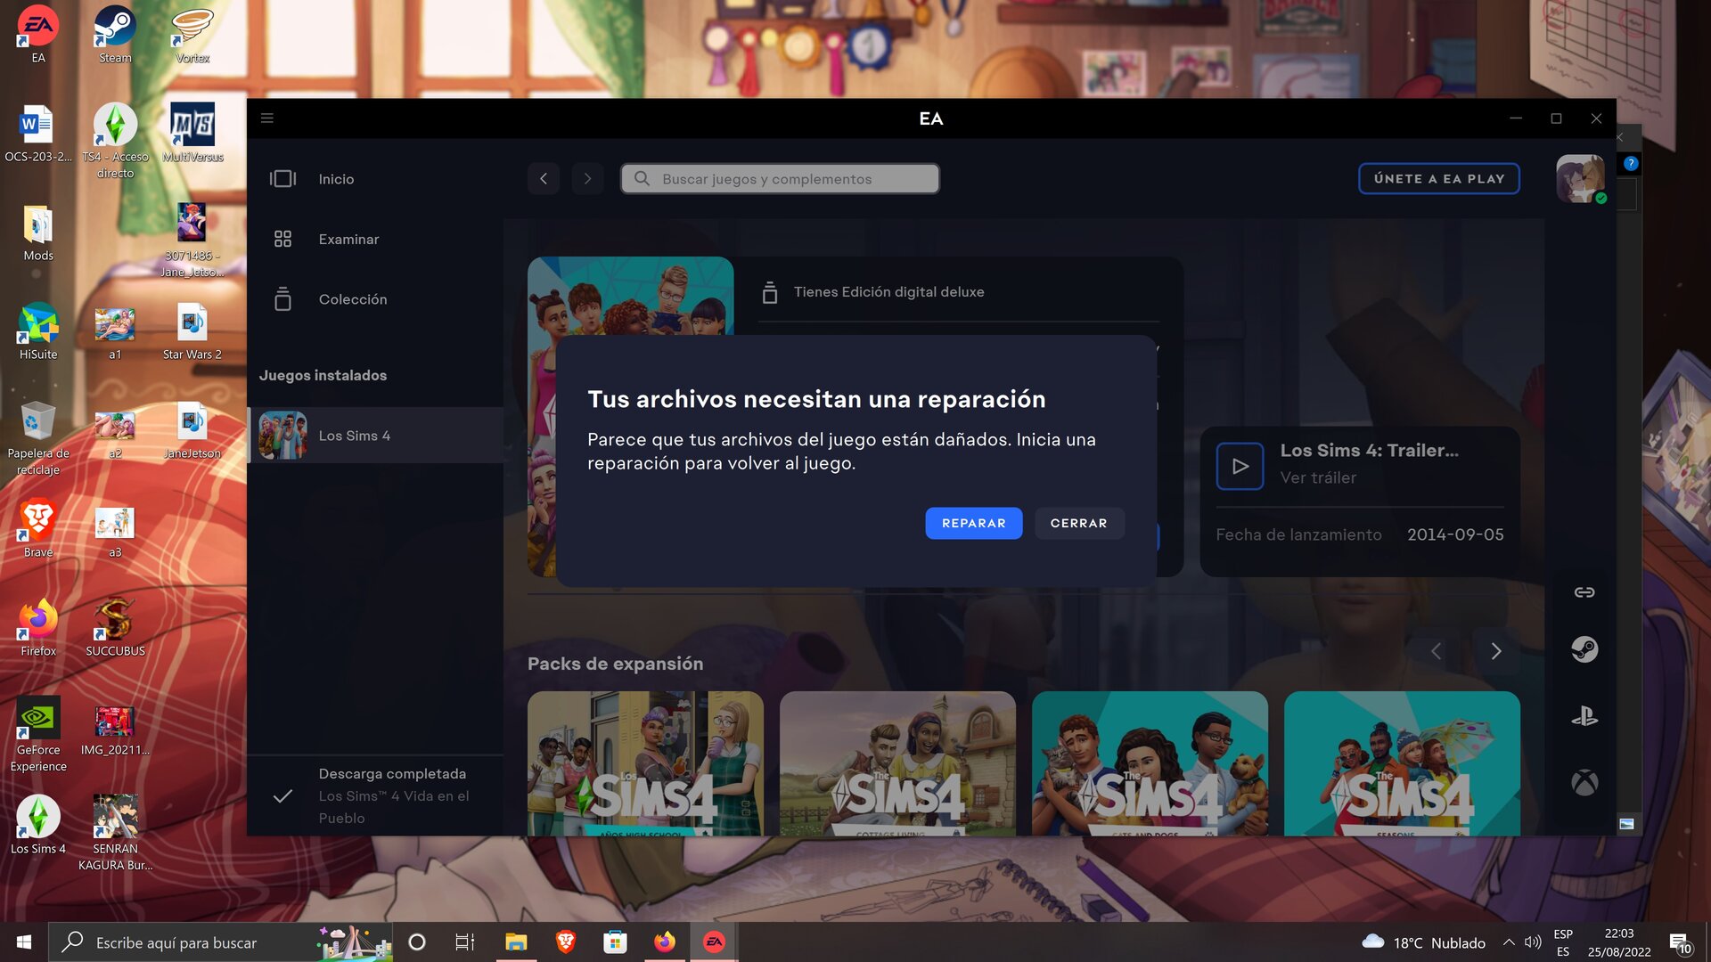Click the Steam platform icon
1711x962 pixels.
tap(1584, 649)
